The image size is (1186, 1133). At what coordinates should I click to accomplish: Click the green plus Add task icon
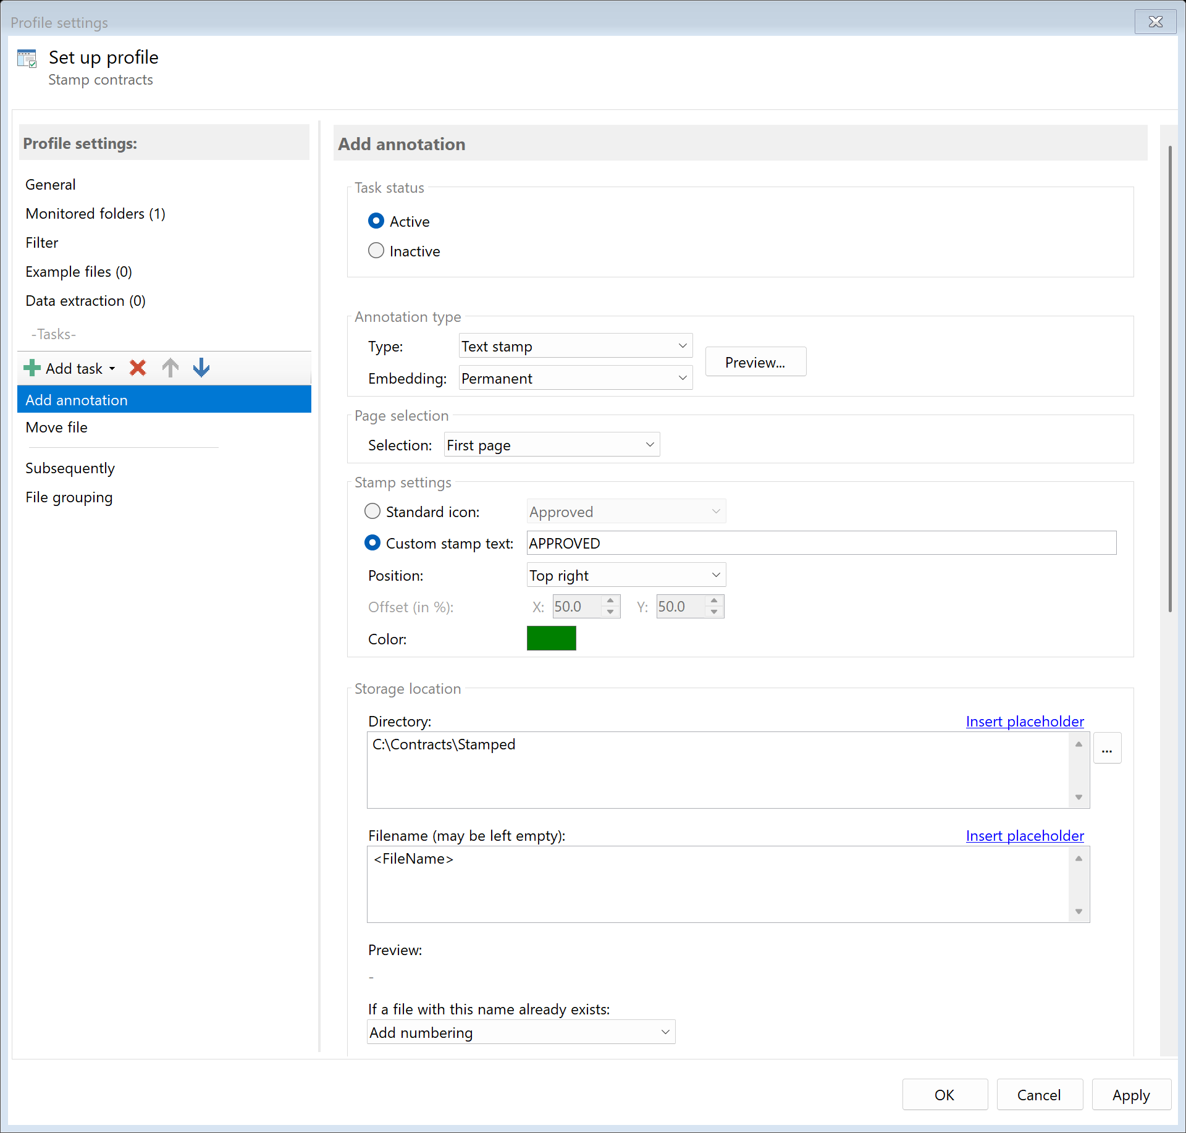pos(32,368)
